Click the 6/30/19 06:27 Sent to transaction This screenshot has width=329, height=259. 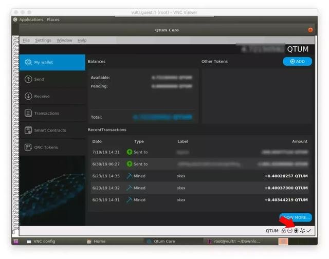click(200, 164)
